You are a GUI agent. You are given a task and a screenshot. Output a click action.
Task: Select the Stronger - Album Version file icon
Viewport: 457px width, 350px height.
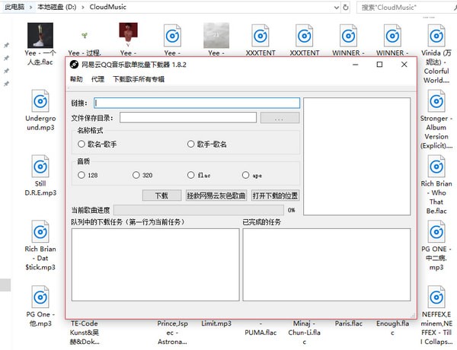click(436, 101)
